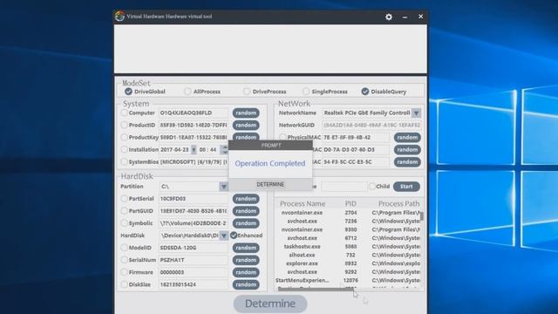Sort by PID column header
The height and width of the screenshot is (314, 558).
pos(350,203)
